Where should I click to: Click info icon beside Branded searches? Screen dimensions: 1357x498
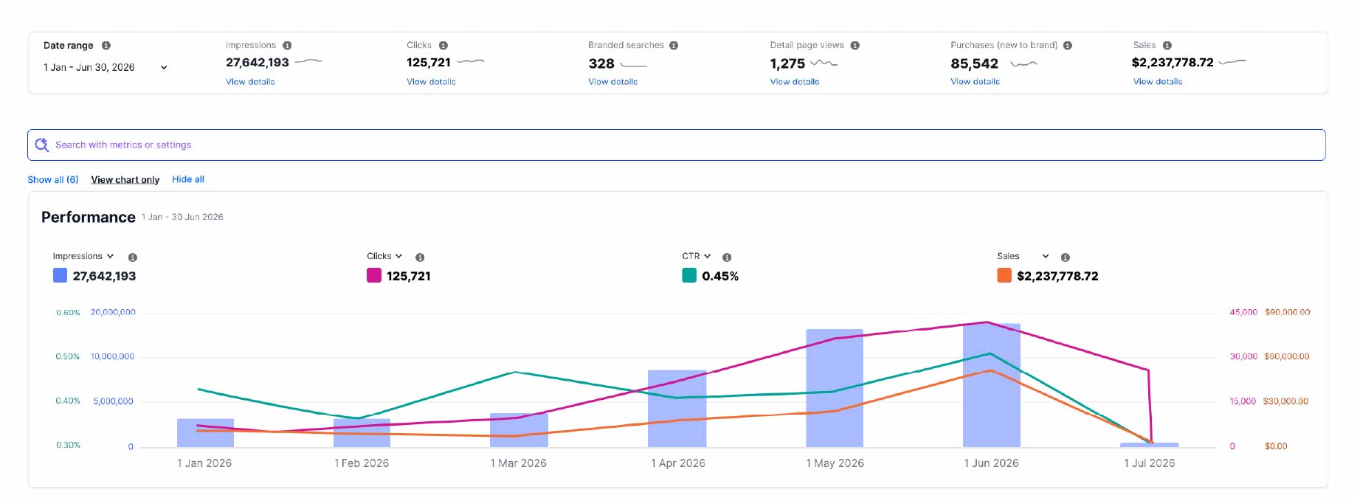(x=674, y=45)
